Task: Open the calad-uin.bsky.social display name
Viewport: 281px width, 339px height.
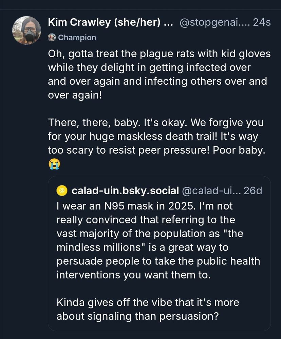Action: (x=125, y=191)
